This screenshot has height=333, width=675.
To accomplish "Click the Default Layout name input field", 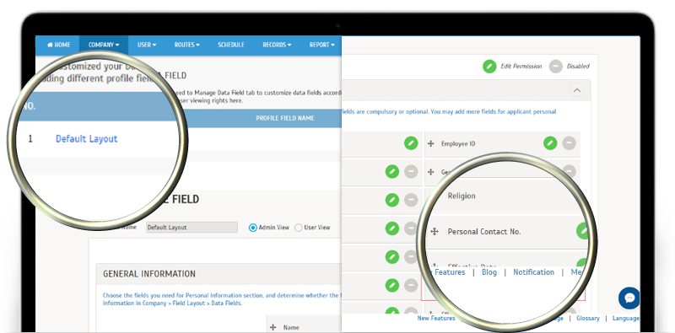I will 192,227.
